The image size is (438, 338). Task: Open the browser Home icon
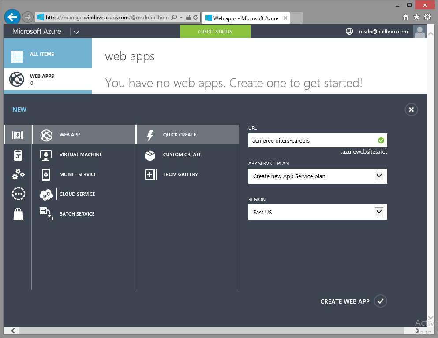point(406,17)
